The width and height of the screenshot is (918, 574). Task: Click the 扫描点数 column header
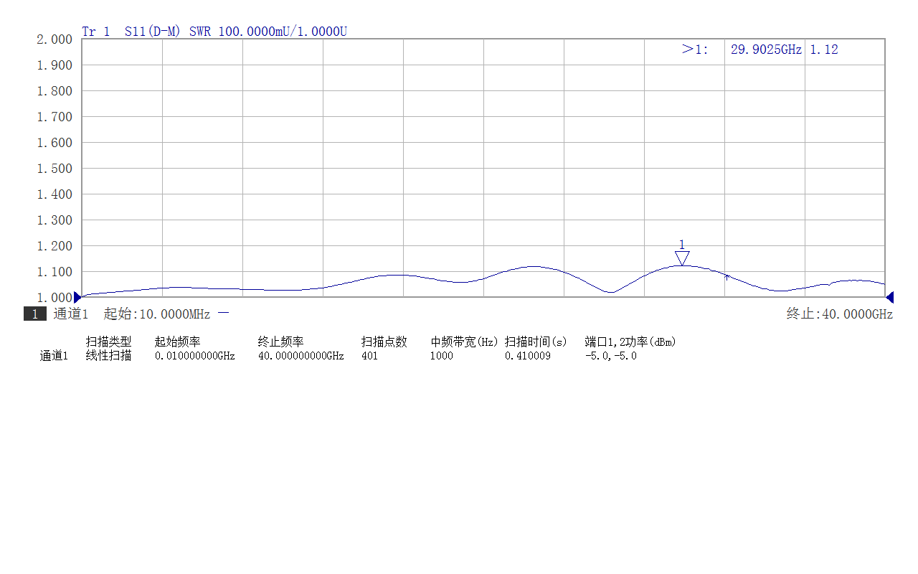click(384, 342)
